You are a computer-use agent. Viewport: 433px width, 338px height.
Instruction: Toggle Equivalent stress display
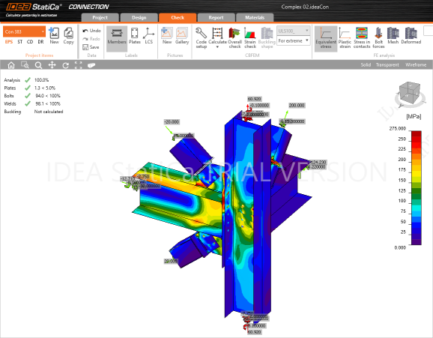point(326,38)
